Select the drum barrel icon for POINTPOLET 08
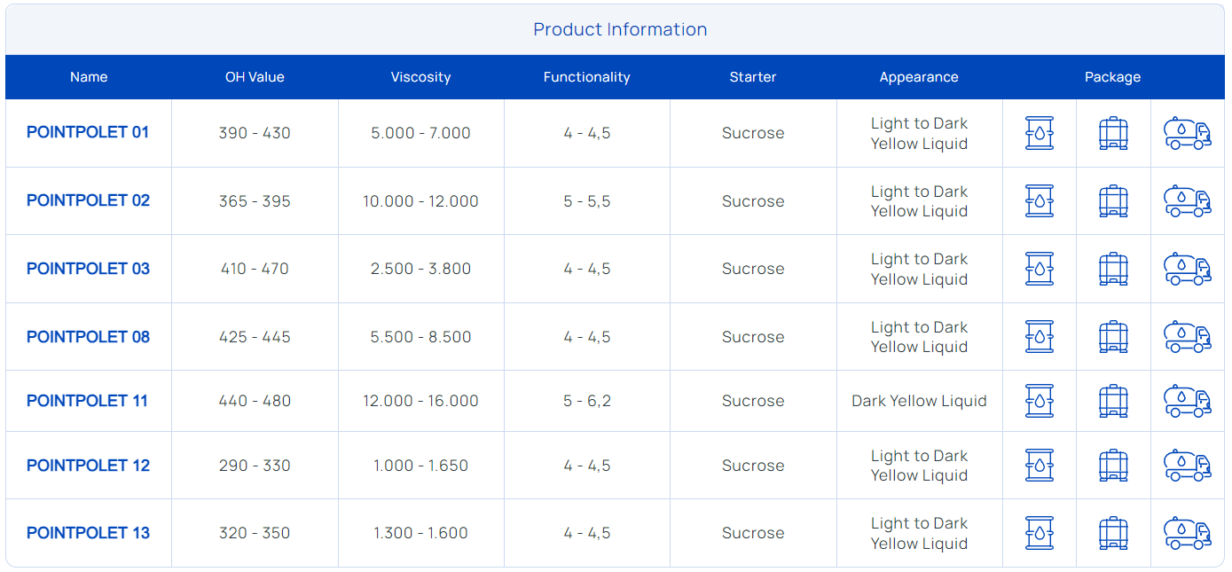1232x572 pixels. pyautogui.click(x=1039, y=337)
